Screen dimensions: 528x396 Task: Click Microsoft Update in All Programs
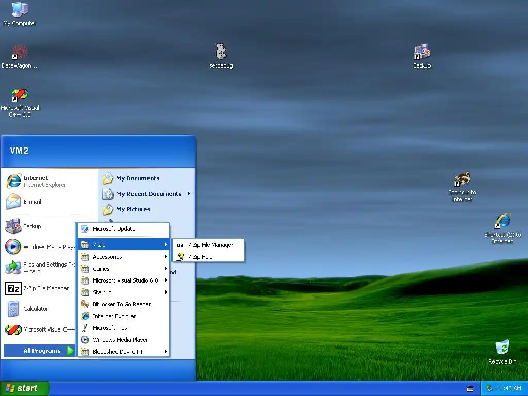124,229
